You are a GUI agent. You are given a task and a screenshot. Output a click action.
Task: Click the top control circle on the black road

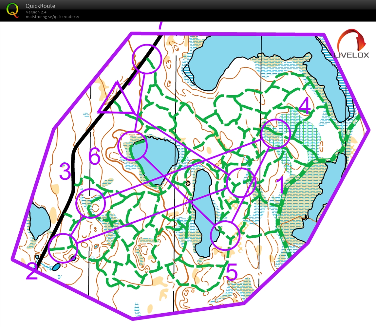point(147,59)
